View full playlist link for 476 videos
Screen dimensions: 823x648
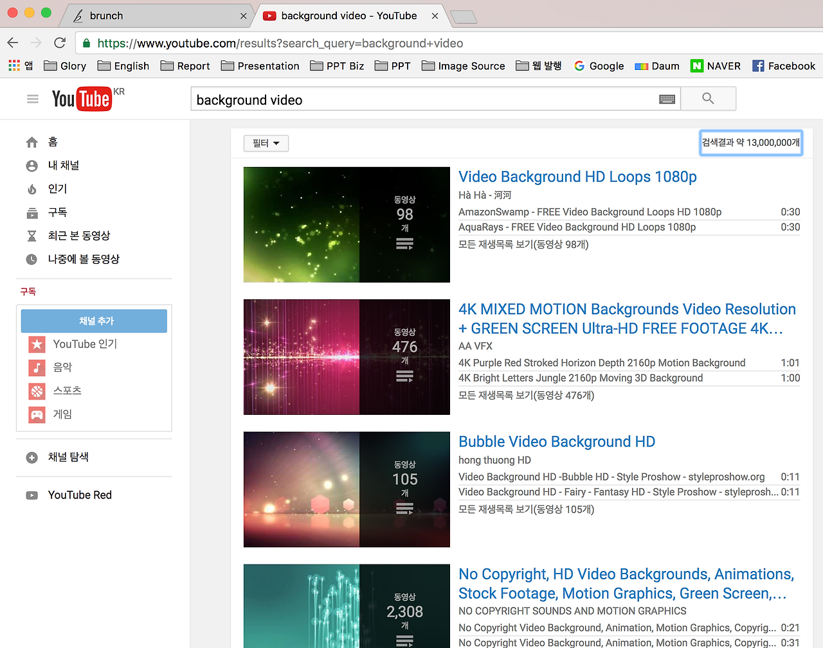[x=526, y=396]
